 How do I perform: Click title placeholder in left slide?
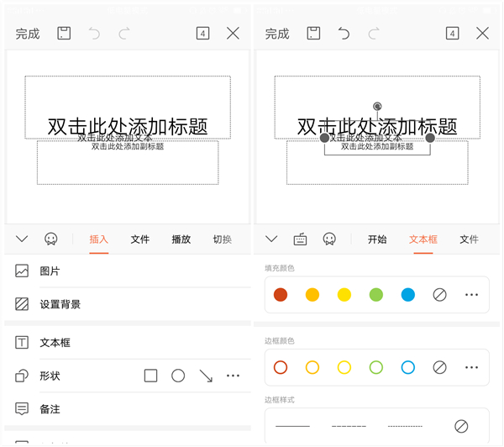(128, 108)
